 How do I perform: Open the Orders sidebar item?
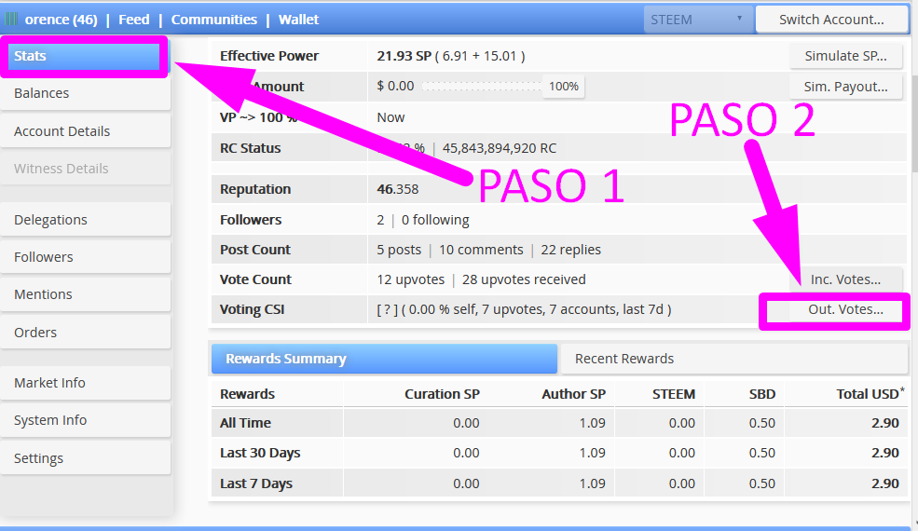click(x=86, y=333)
